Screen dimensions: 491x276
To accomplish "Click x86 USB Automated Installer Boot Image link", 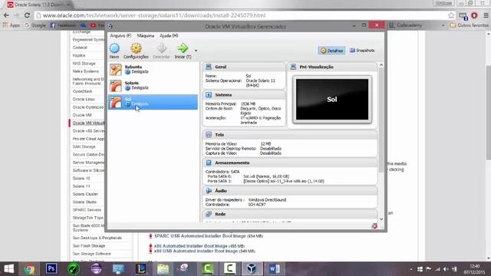I will coord(196,251).
